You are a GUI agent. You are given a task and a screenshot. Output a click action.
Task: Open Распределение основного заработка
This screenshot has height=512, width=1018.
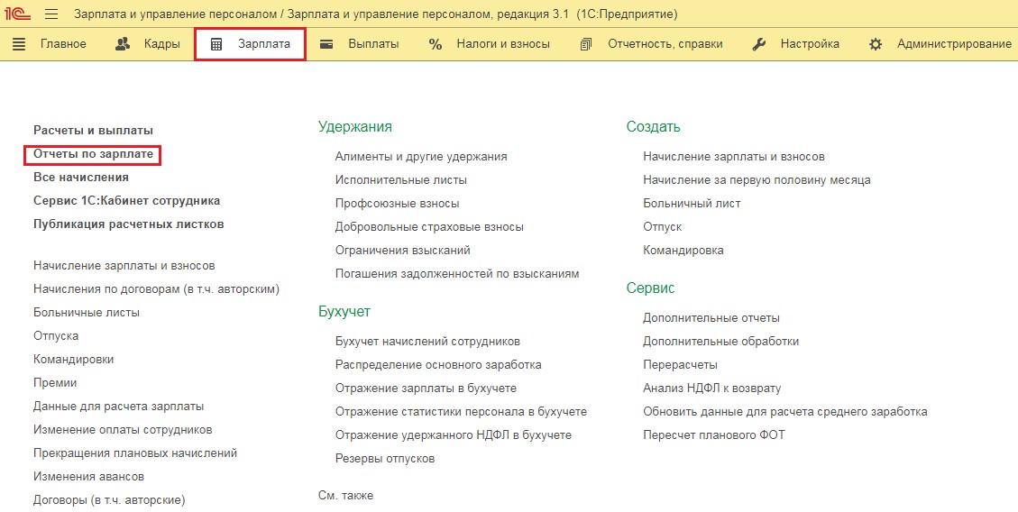[x=438, y=365]
